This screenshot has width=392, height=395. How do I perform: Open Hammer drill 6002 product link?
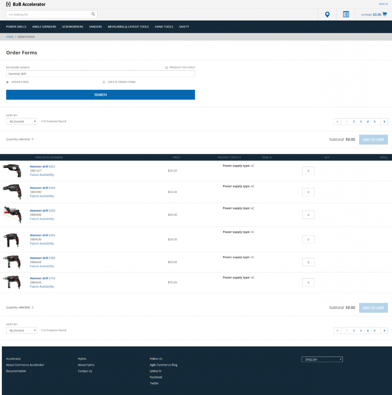coord(42,167)
